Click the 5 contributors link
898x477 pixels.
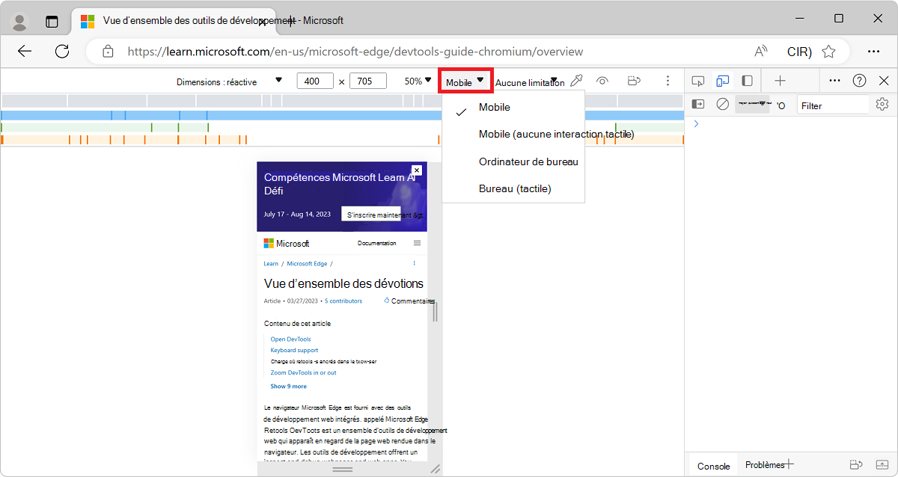[343, 301]
